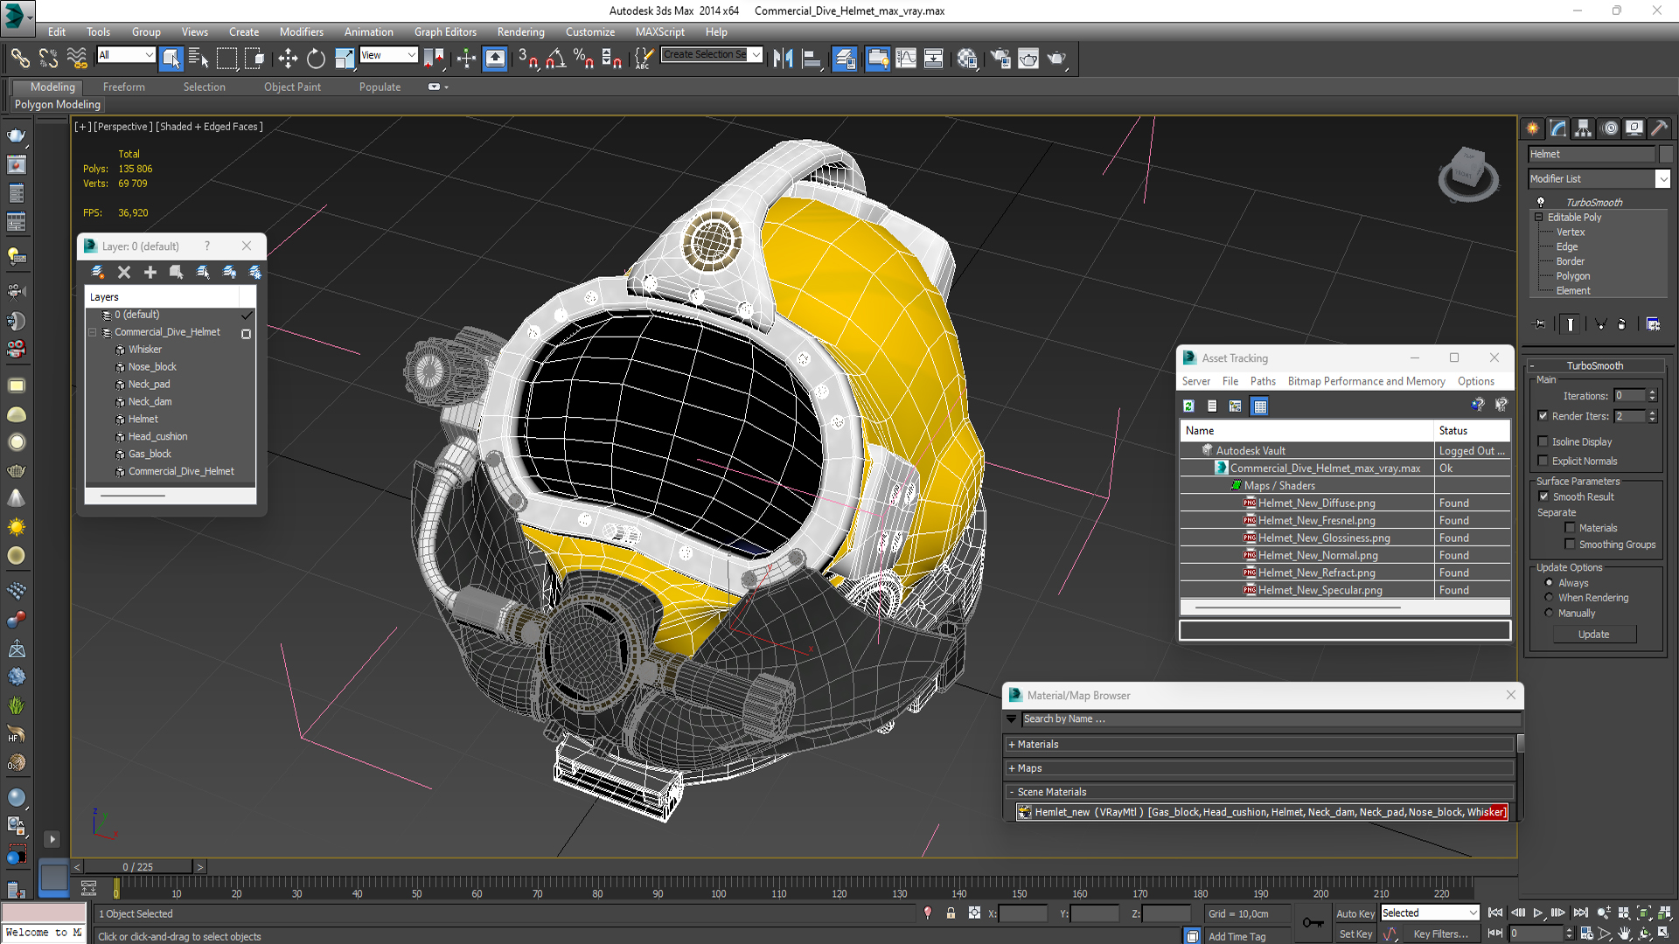
Task: Toggle selection lock padlock icon
Action: (951, 913)
